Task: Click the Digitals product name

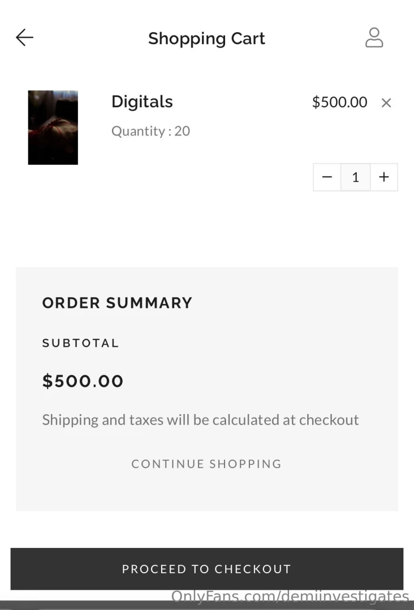Action: tap(142, 102)
